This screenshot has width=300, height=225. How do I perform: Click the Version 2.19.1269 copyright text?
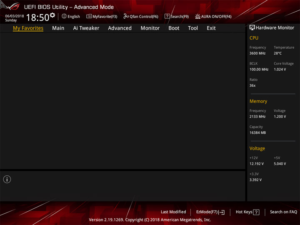click(x=150, y=220)
